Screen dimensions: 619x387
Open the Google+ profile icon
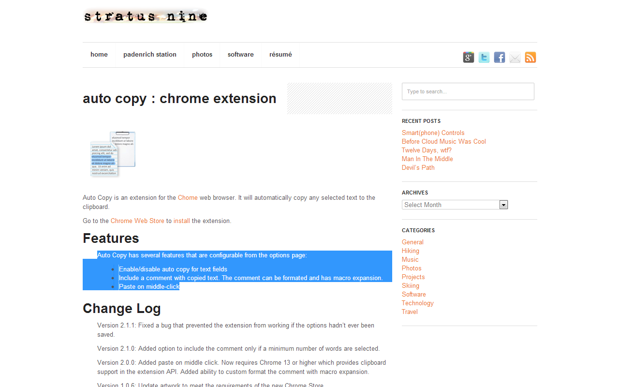468,57
